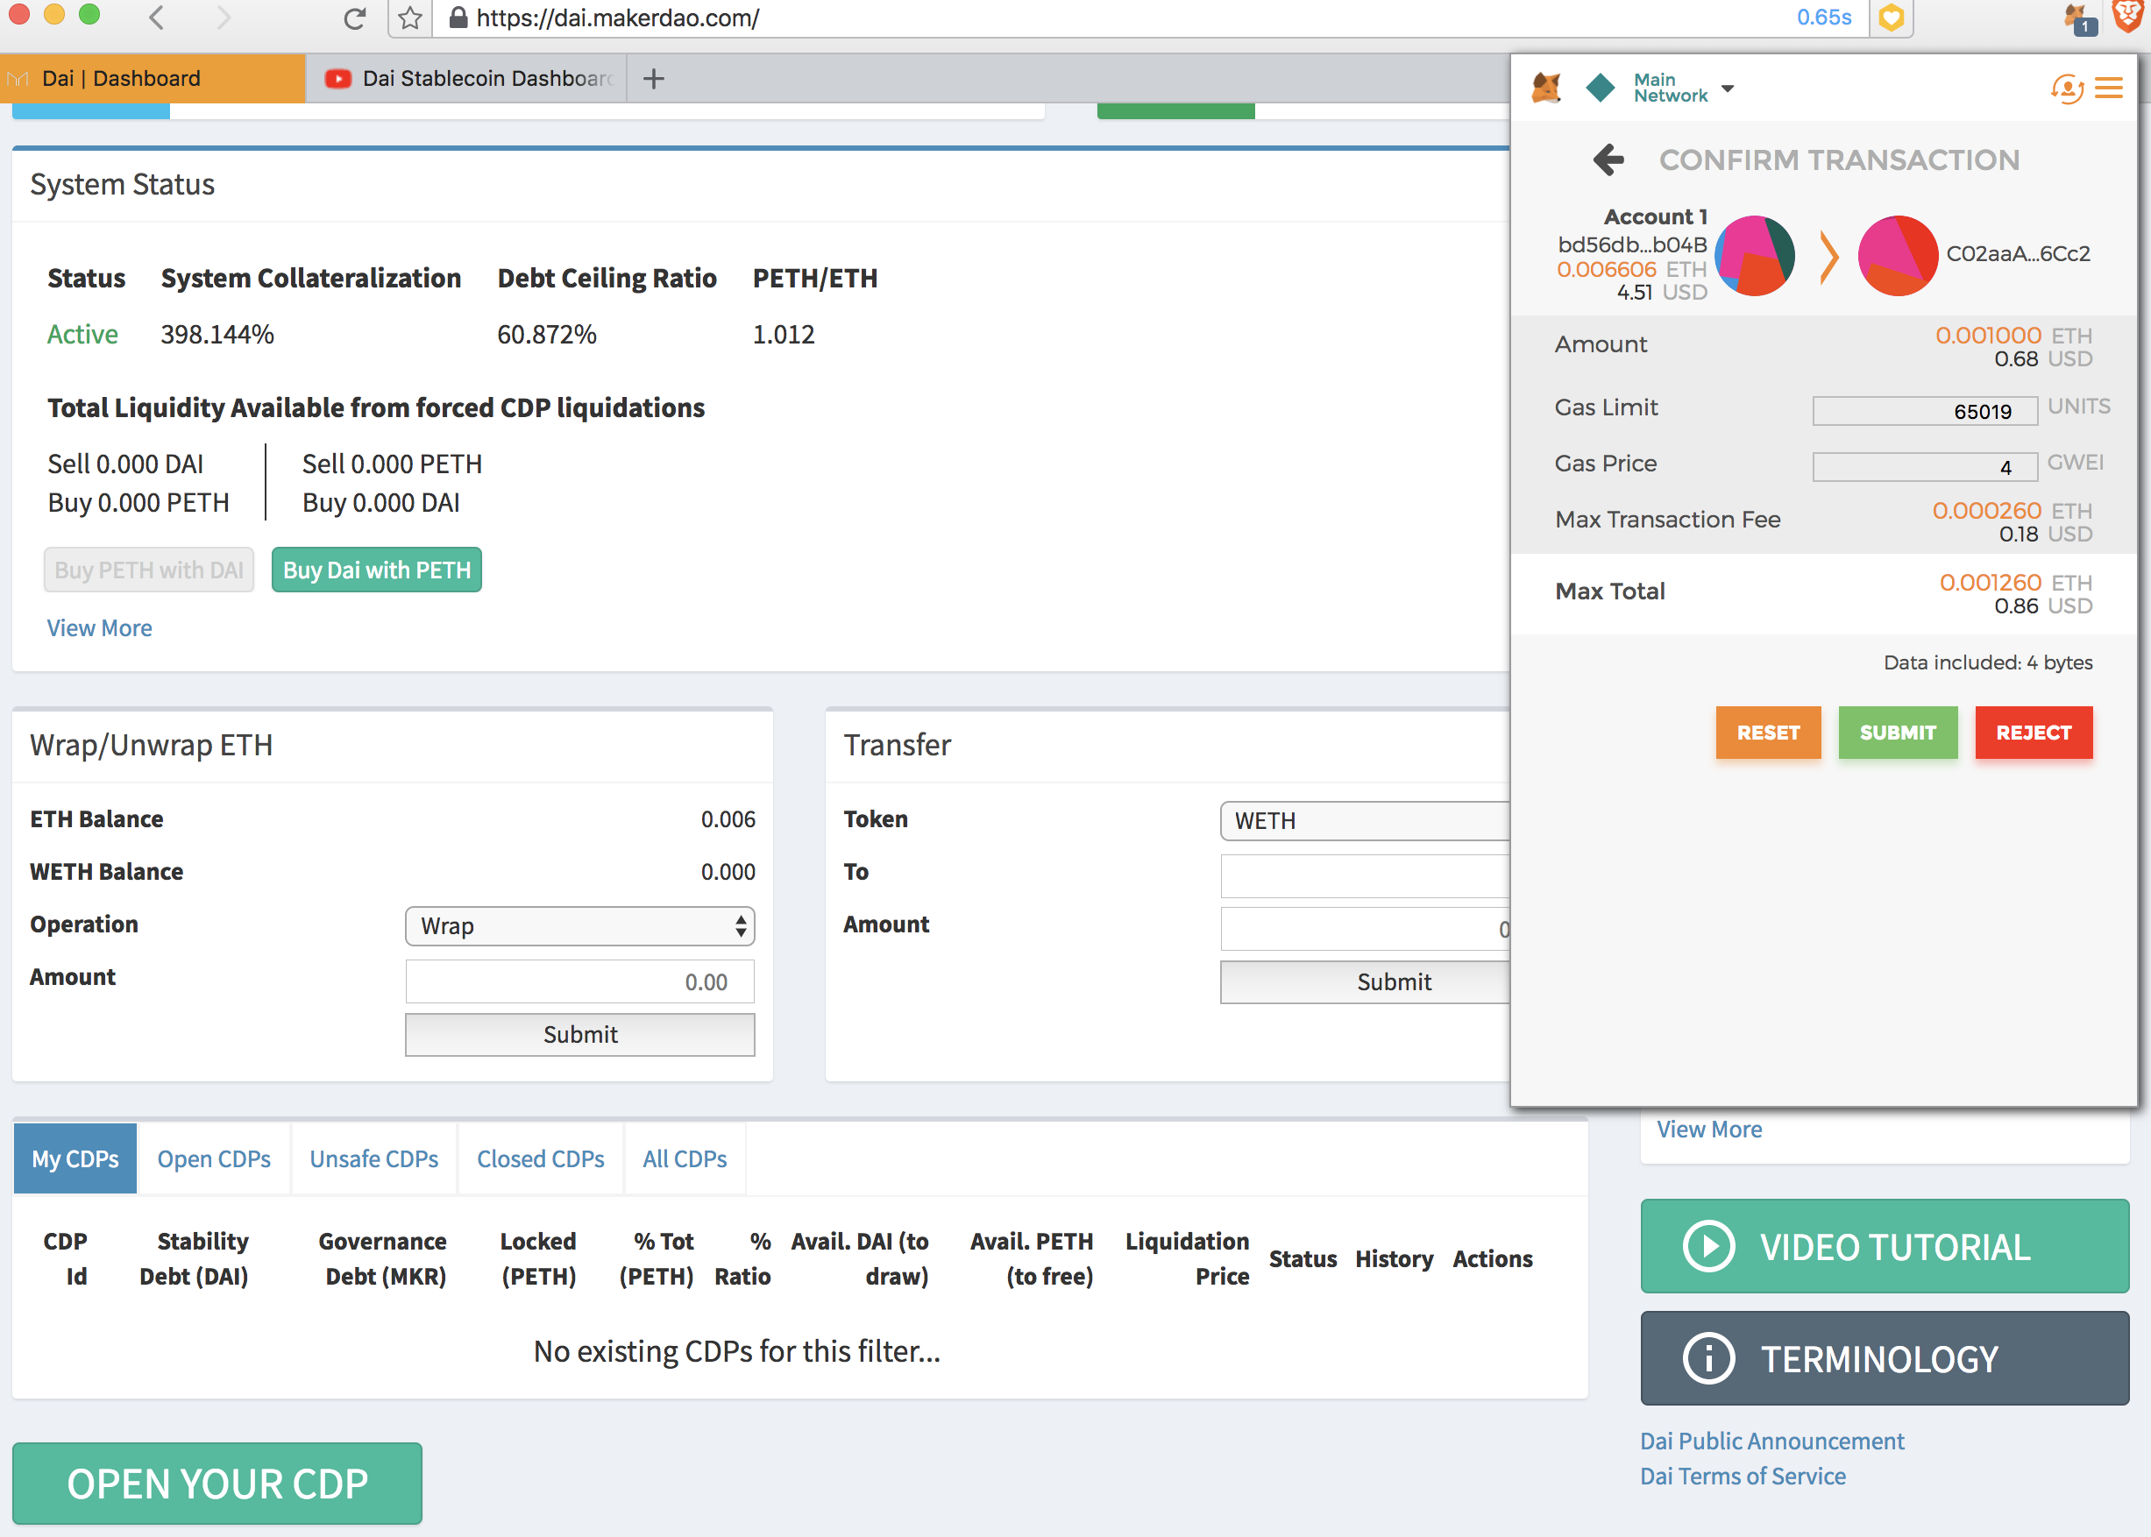
Task: Click the 398.144% collateralization value
Action: coord(217,335)
